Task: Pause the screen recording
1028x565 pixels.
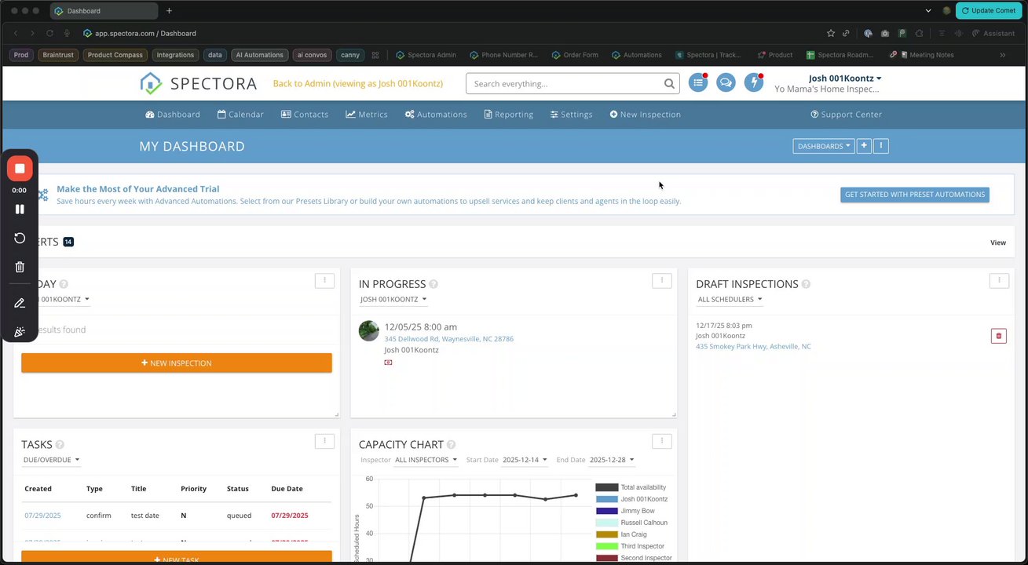Action: 20,210
